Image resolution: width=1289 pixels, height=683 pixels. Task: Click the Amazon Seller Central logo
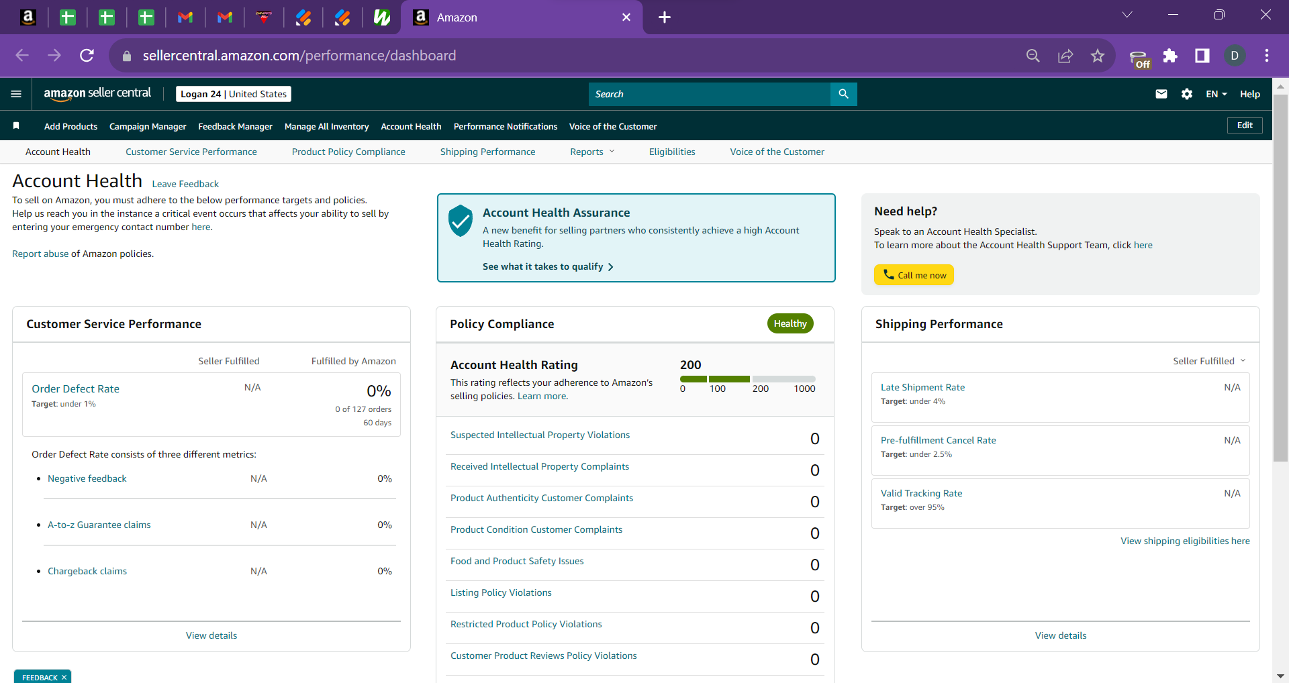(x=97, y=94)
